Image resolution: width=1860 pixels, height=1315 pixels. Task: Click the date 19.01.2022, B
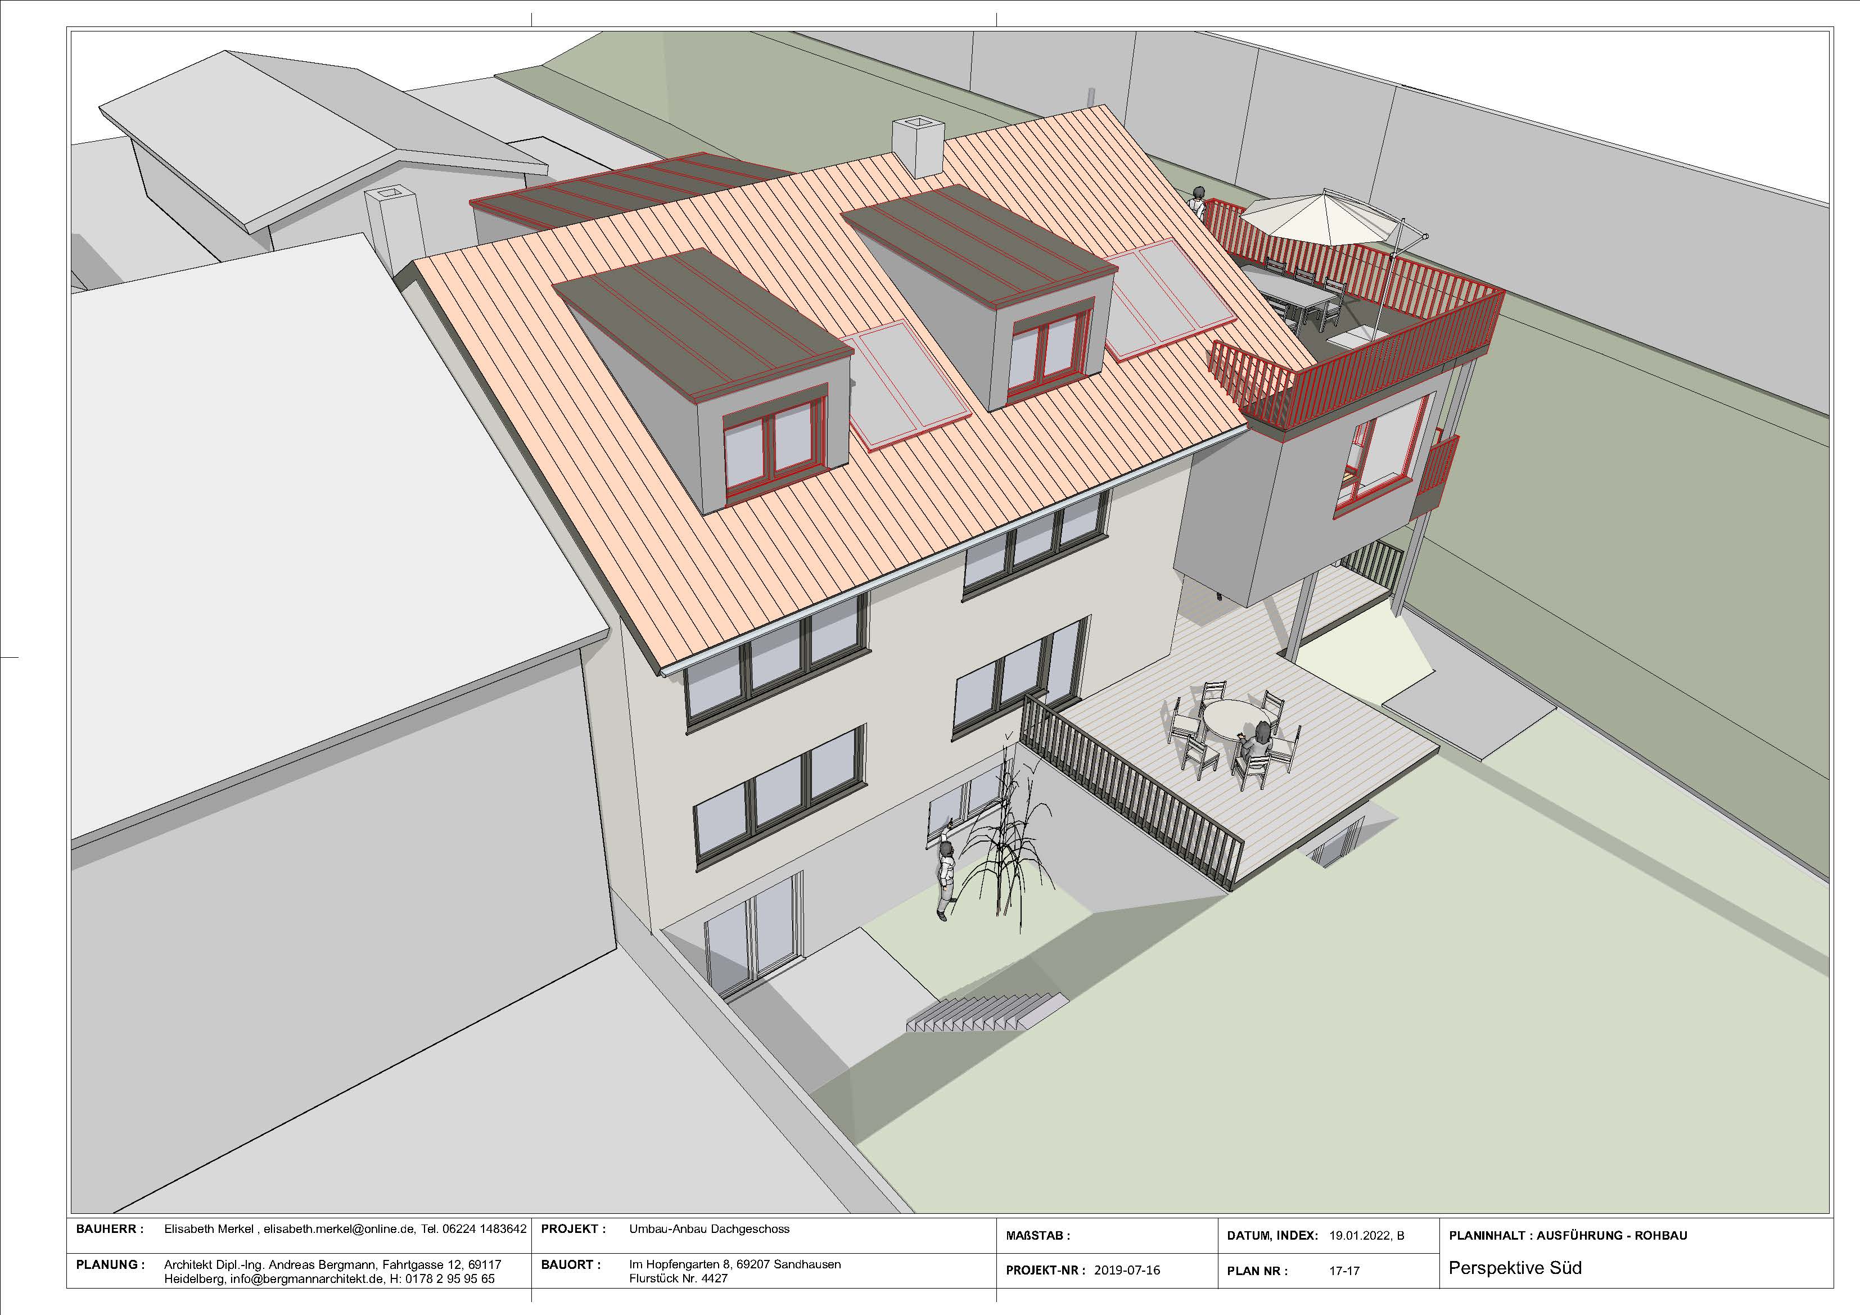click(x=1367, y=1236)
